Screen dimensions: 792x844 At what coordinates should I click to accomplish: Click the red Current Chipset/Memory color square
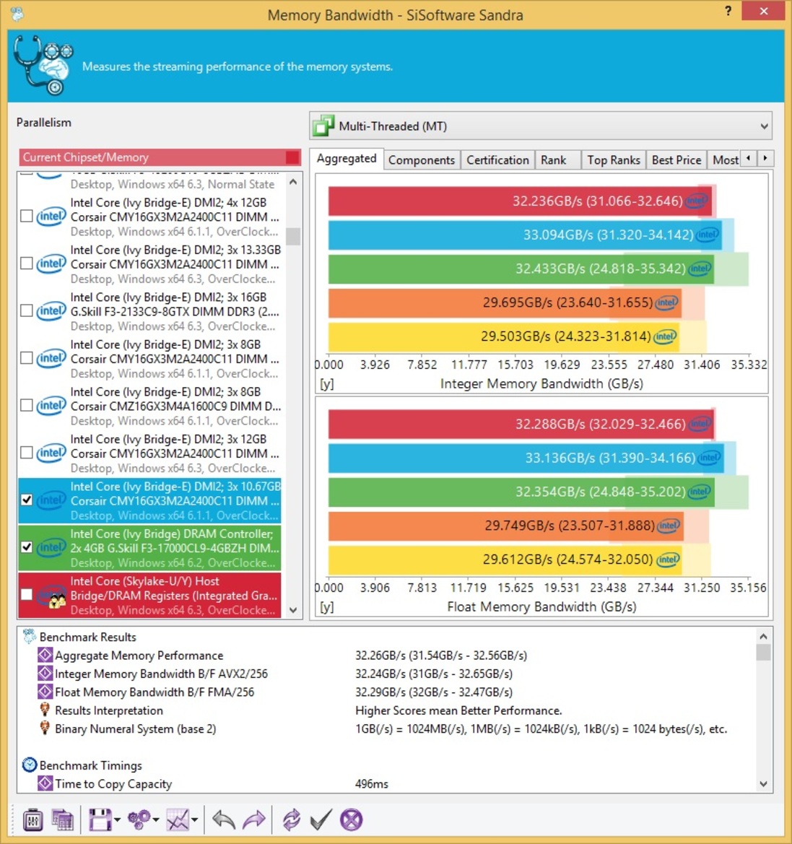click(292, 157)
